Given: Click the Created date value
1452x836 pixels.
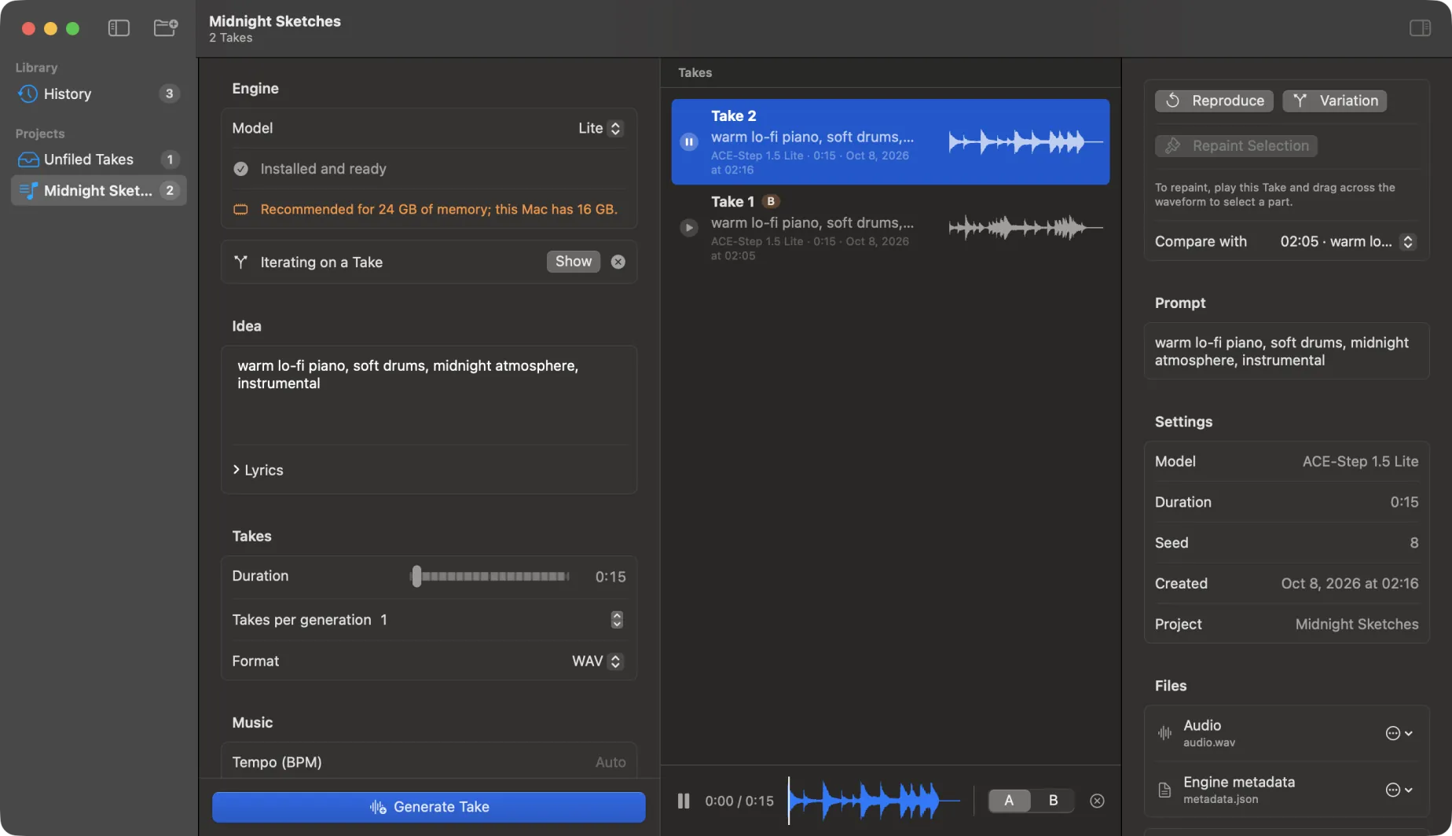Looking at the screenshot, I should 1350,583.
